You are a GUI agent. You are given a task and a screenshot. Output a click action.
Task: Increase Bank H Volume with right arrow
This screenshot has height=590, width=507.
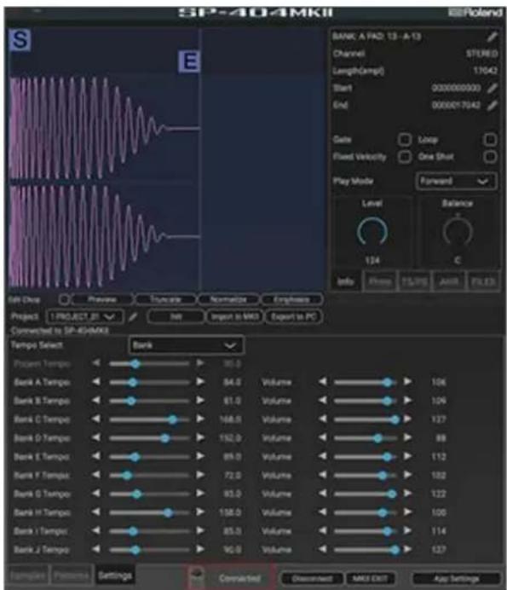click(x=407, y=512)
